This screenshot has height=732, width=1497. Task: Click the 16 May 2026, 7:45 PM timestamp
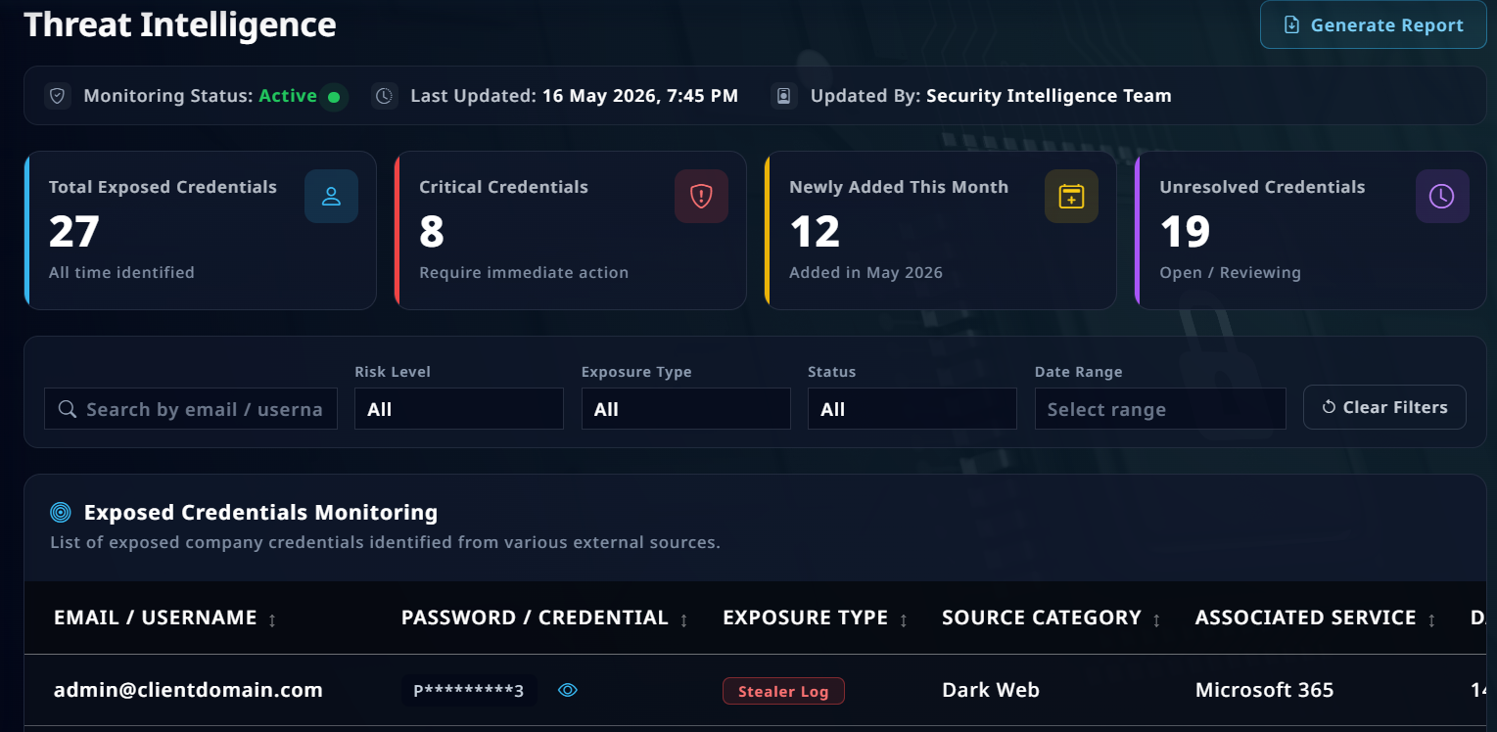640,96
